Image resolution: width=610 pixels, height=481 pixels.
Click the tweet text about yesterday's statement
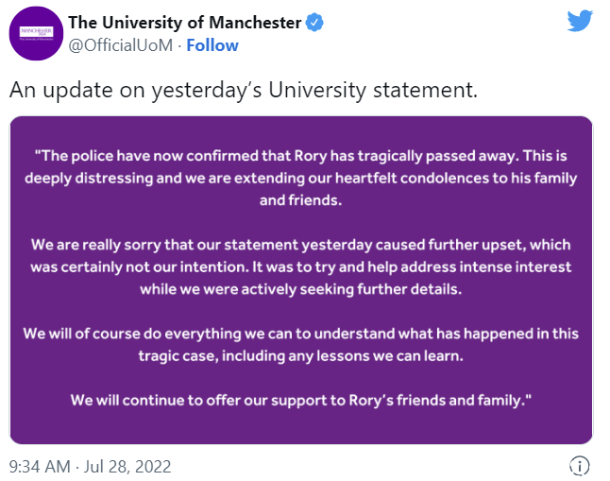pos(244,91)
